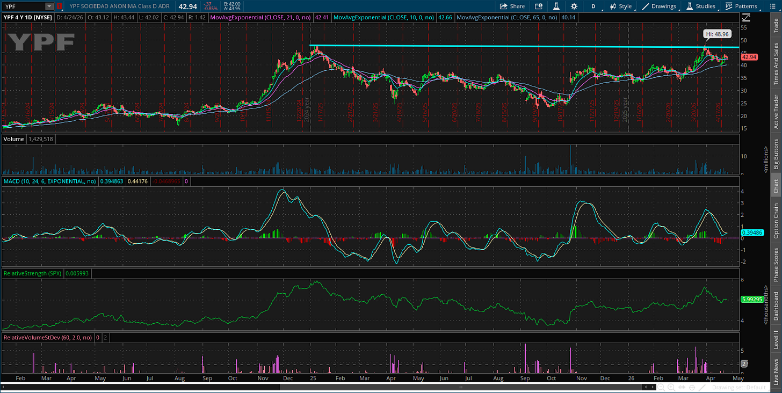Open the Drawings menu
The image size is (782, 393).
(660, 6)
